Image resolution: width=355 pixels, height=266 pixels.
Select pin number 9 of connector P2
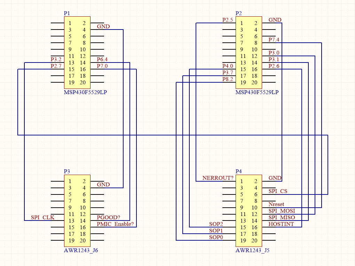242,49
